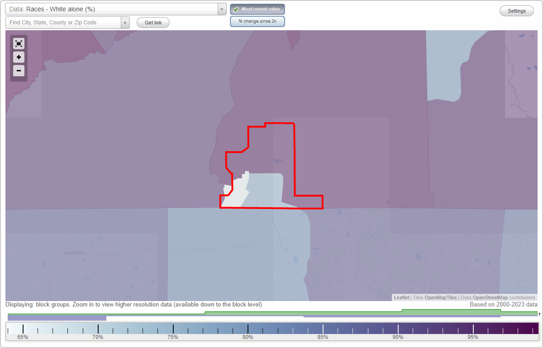Switch to % change since 2k view
The width and height of the screenshot is (543, 348).
click(x=257, y=21)
